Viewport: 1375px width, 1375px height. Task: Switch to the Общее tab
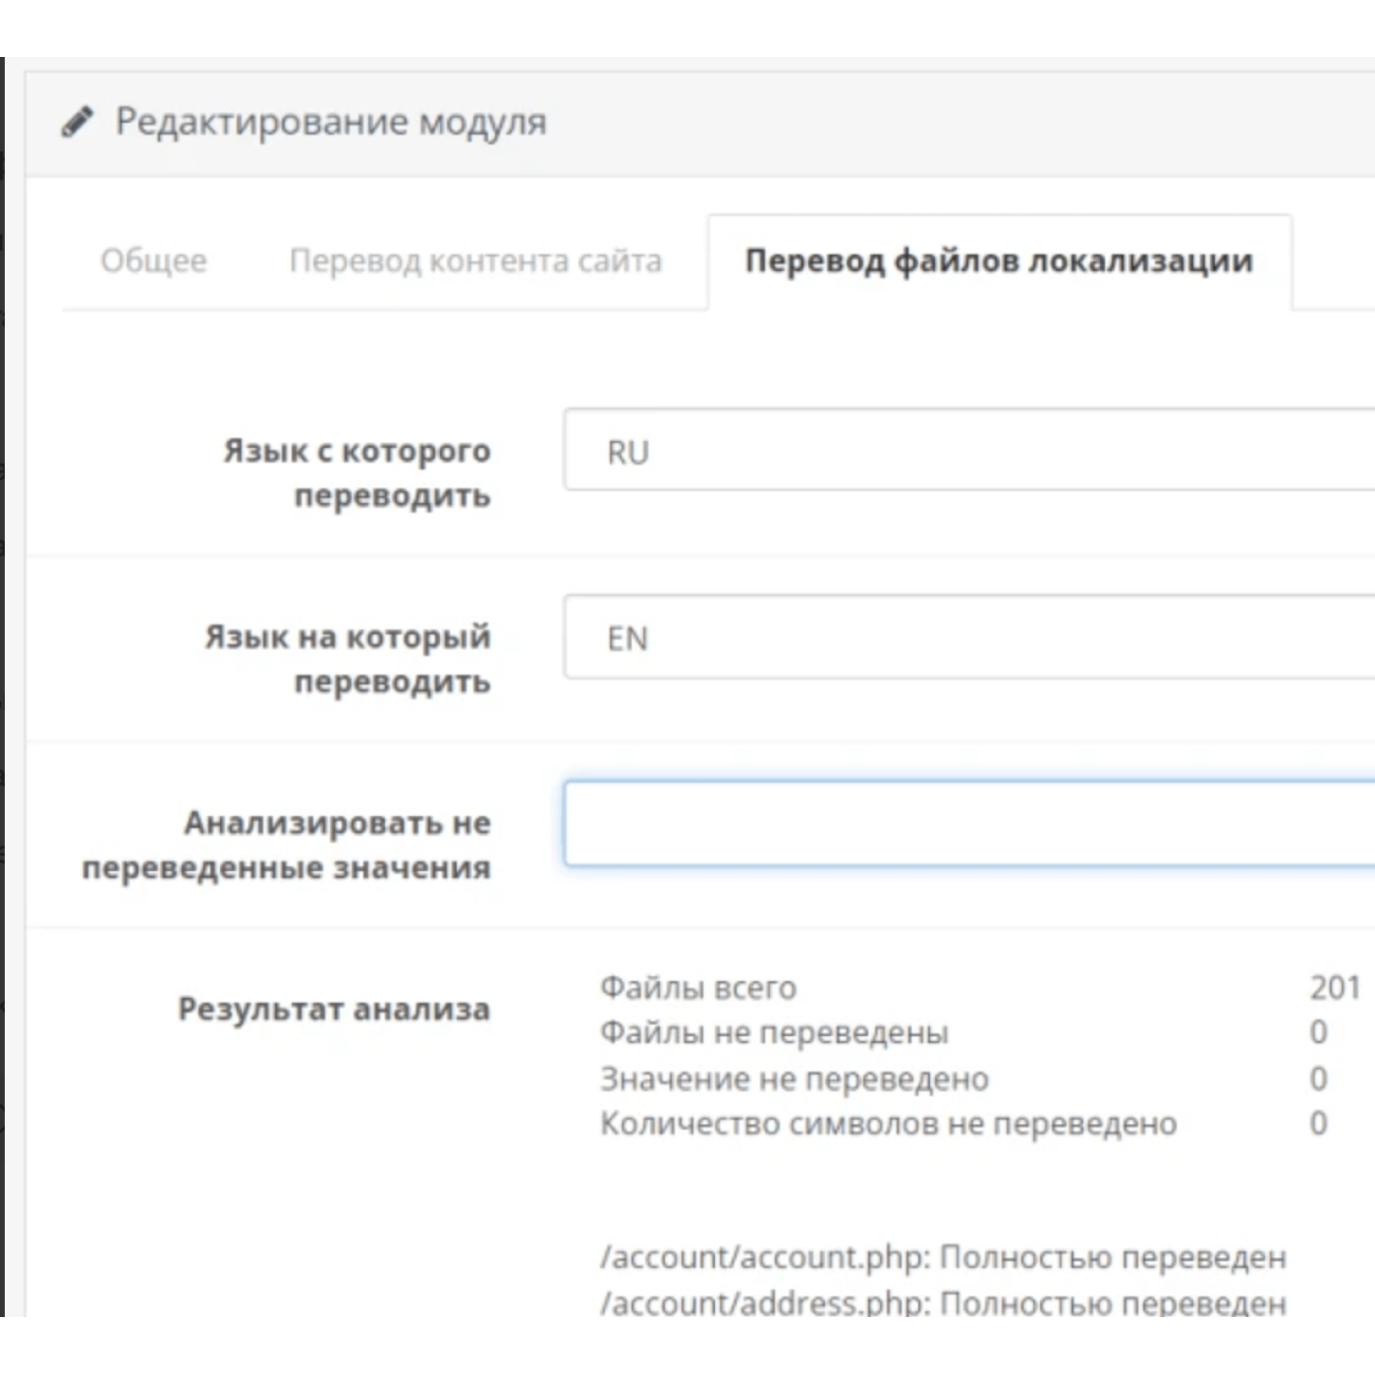(153, 261)
